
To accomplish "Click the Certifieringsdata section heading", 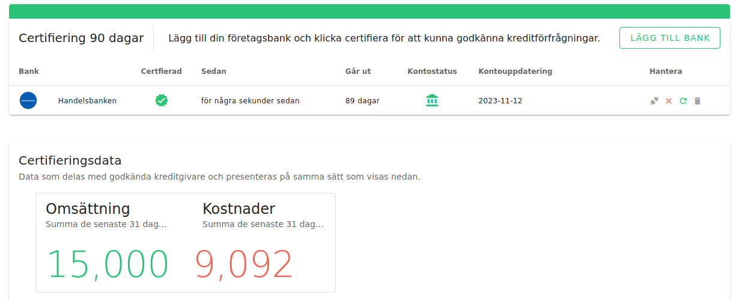I will click(70, 160).
